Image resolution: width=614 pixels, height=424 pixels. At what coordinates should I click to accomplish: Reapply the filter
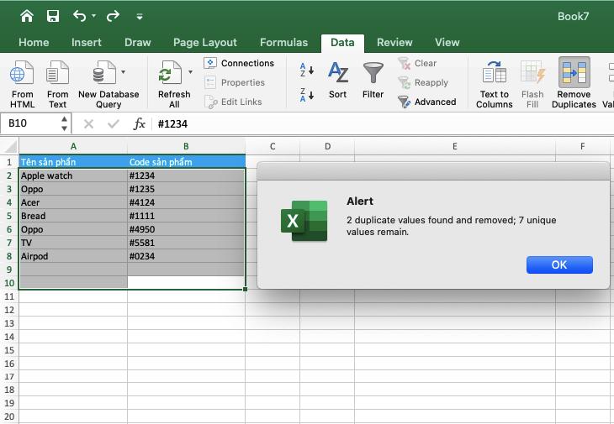[x=423, y=82]
